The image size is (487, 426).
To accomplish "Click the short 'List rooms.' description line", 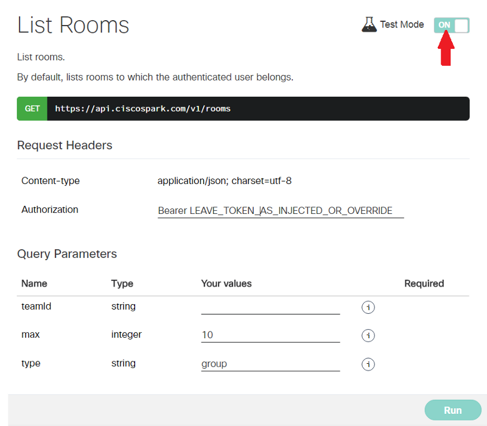I will 41,57.
